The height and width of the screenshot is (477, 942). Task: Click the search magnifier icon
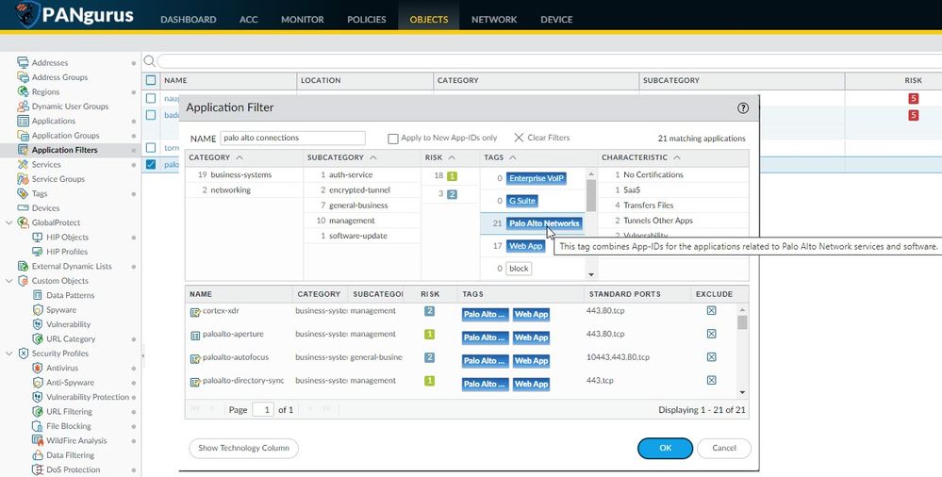tap(150, 61)
